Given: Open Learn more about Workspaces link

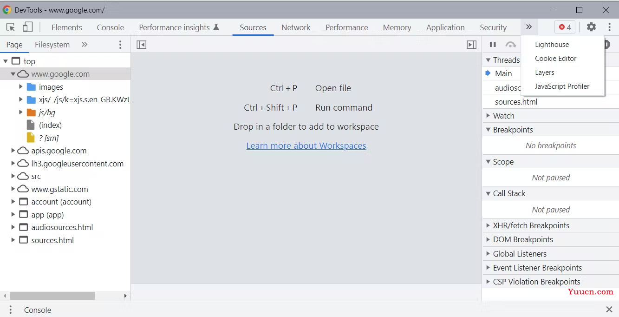Looking at the screenshot, I should point(306,146).
